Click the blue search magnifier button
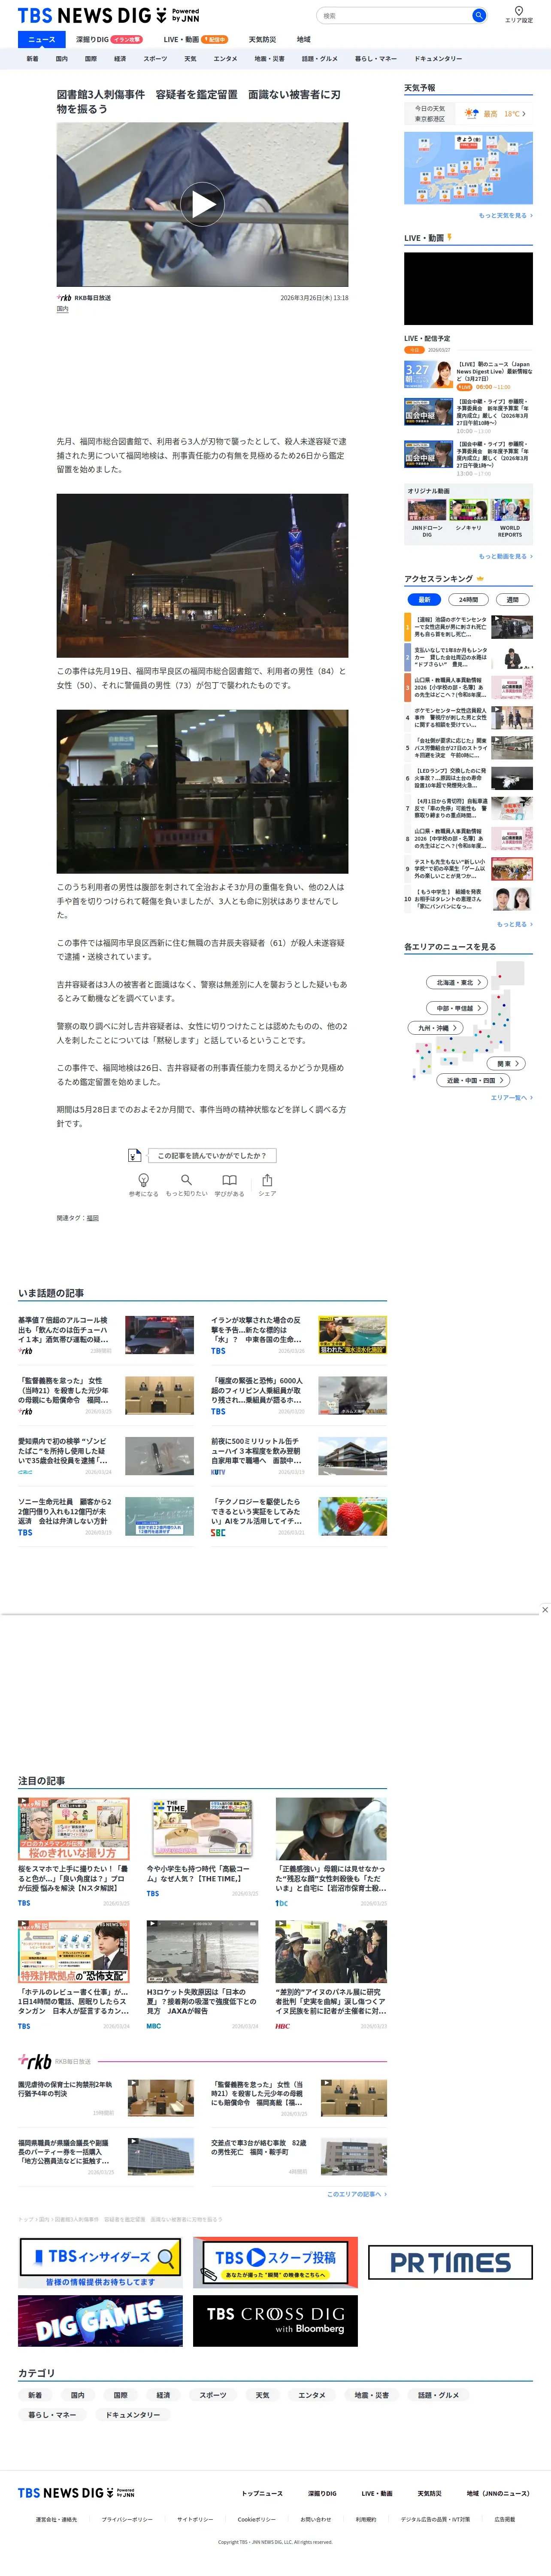 [x=479, y=15]
